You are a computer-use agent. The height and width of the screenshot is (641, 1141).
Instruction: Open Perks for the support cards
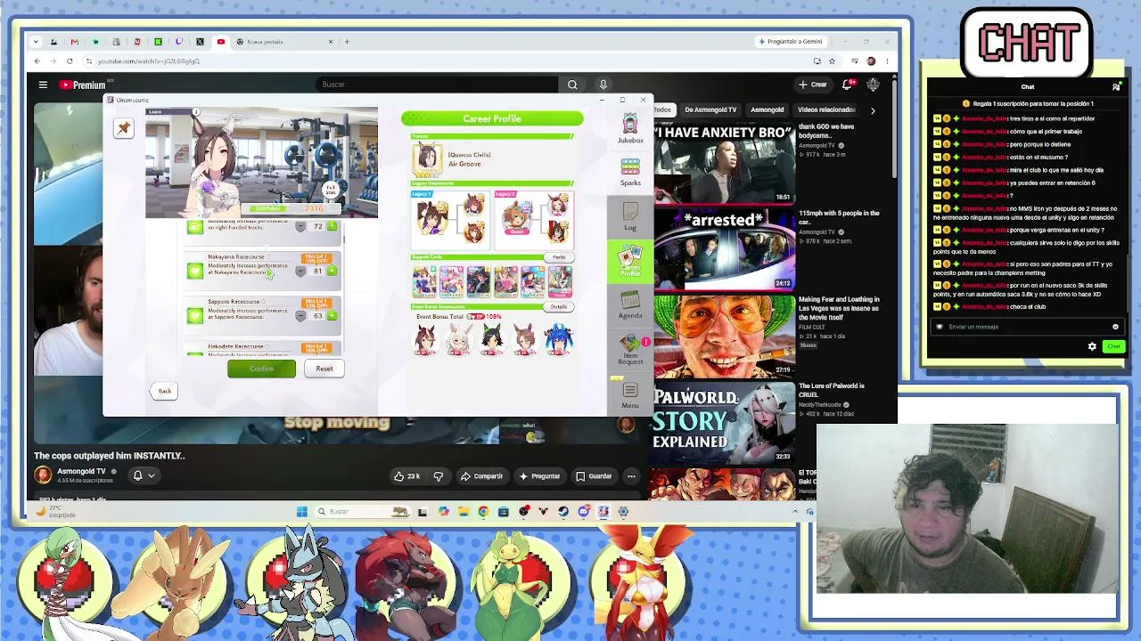coord(559,257)
